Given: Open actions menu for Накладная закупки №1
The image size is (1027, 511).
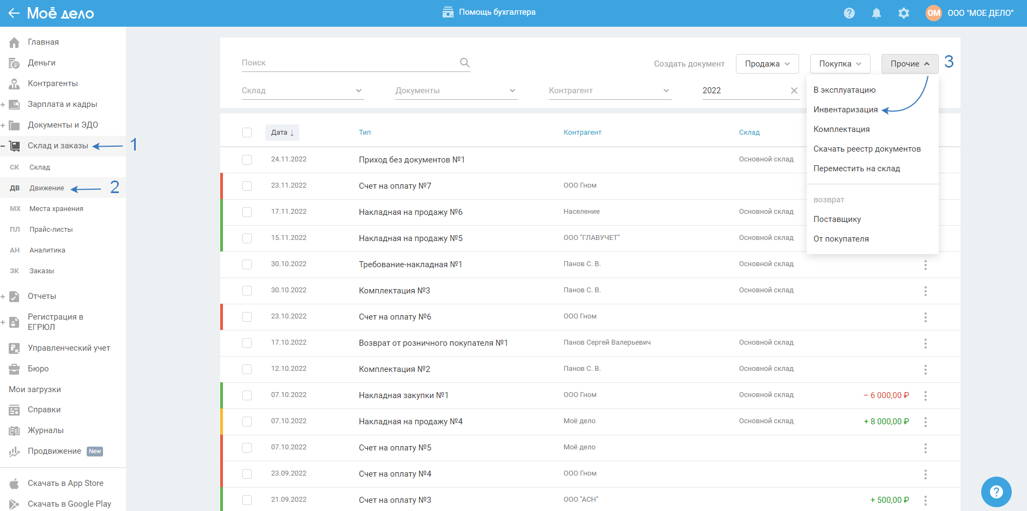Looking at the screenshot, I should click(x=925, y=396).
